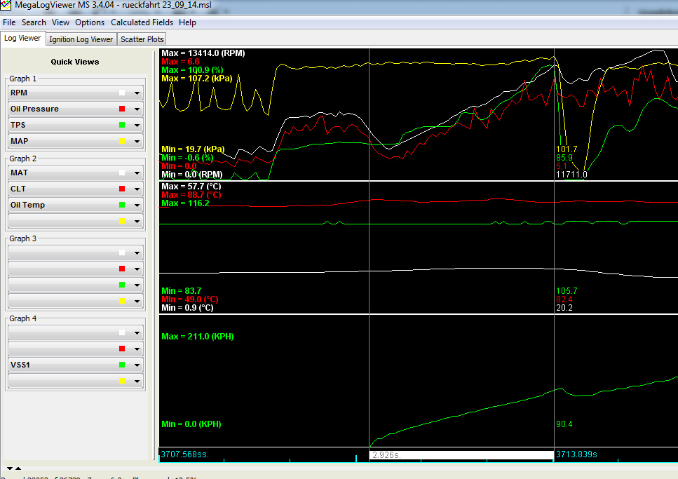Click the 3707.568s start time label

click(184, 454)
